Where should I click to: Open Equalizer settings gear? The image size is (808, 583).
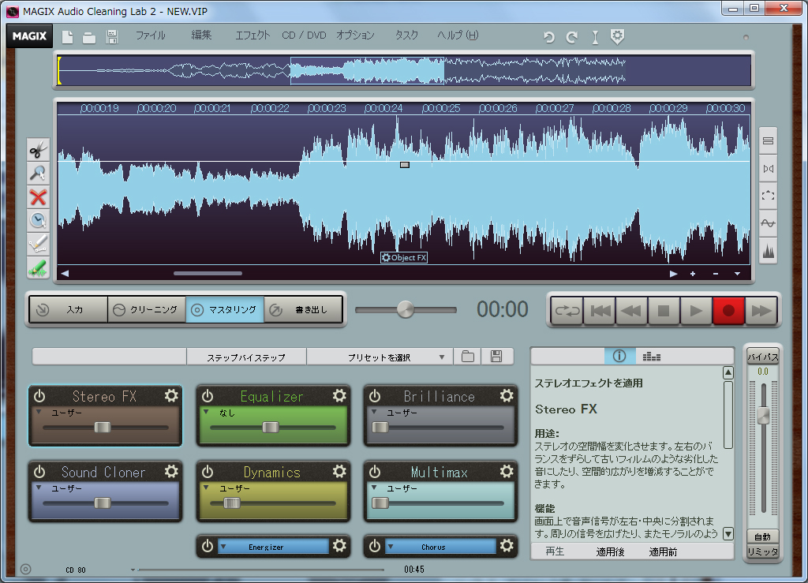pos(339,395)
